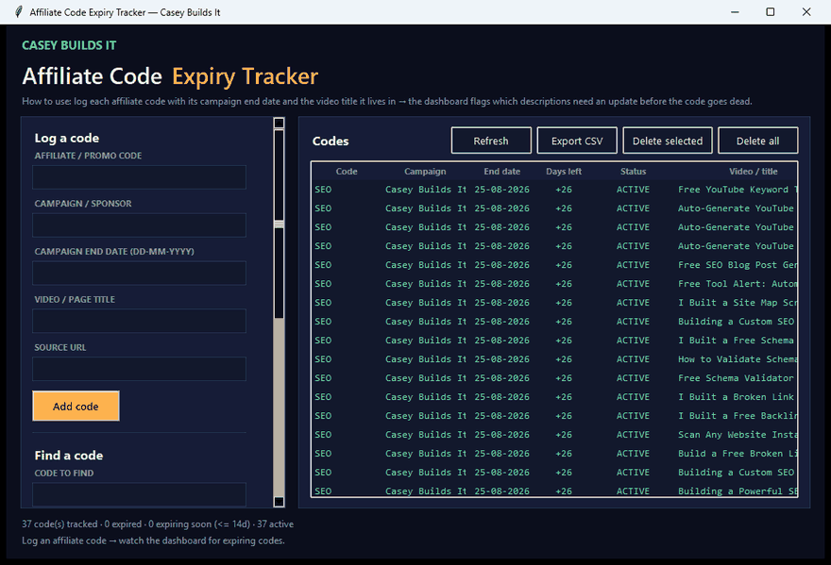Focus the Video / Page Title field
The width and height of the screenshot is (831, 565).
point(140,321)
